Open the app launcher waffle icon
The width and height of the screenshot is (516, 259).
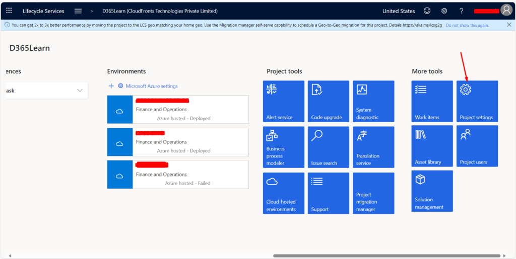point(9,11)
